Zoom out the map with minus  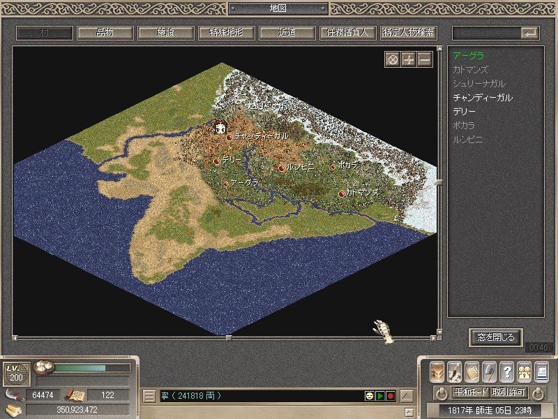click(x=425, y=59)
